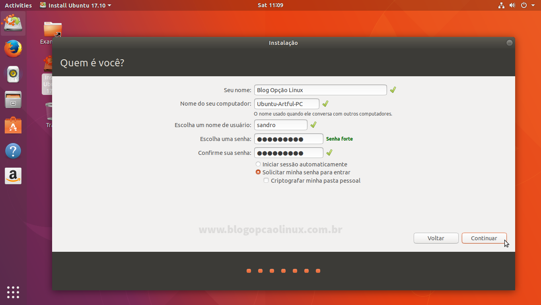
Task: Open the power icon in top bar
Action: 524,5
